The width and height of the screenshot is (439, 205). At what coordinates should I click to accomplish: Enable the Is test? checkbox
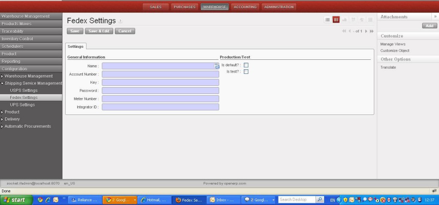246,72
